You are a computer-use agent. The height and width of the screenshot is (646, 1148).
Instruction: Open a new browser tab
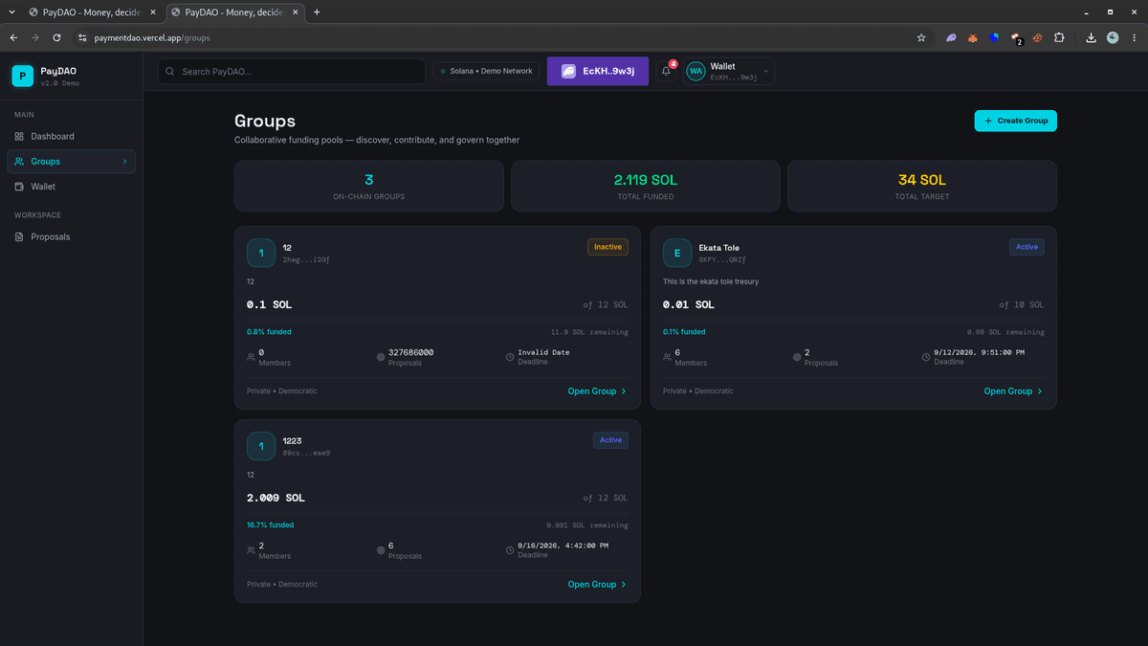(317, 12)
